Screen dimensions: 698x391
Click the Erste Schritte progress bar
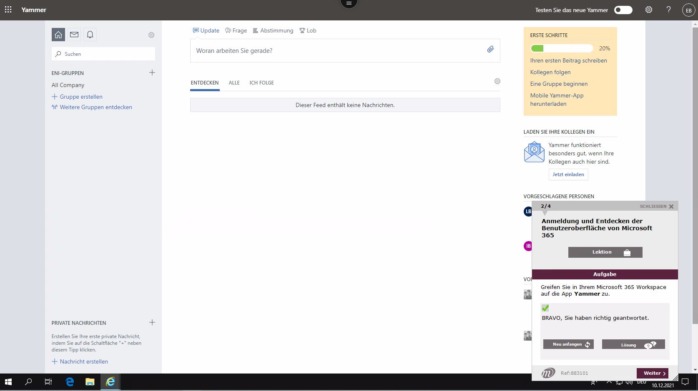point(562,48)
